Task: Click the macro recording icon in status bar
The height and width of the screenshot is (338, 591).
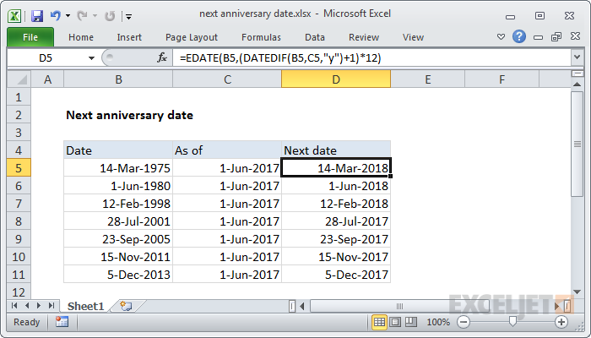Action: 62,322
